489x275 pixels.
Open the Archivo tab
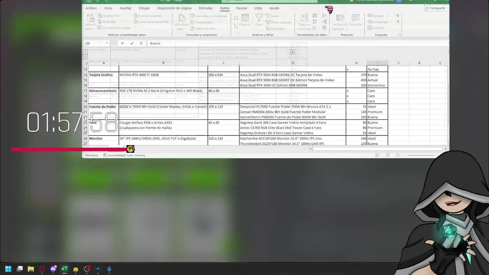click(91, 8)
